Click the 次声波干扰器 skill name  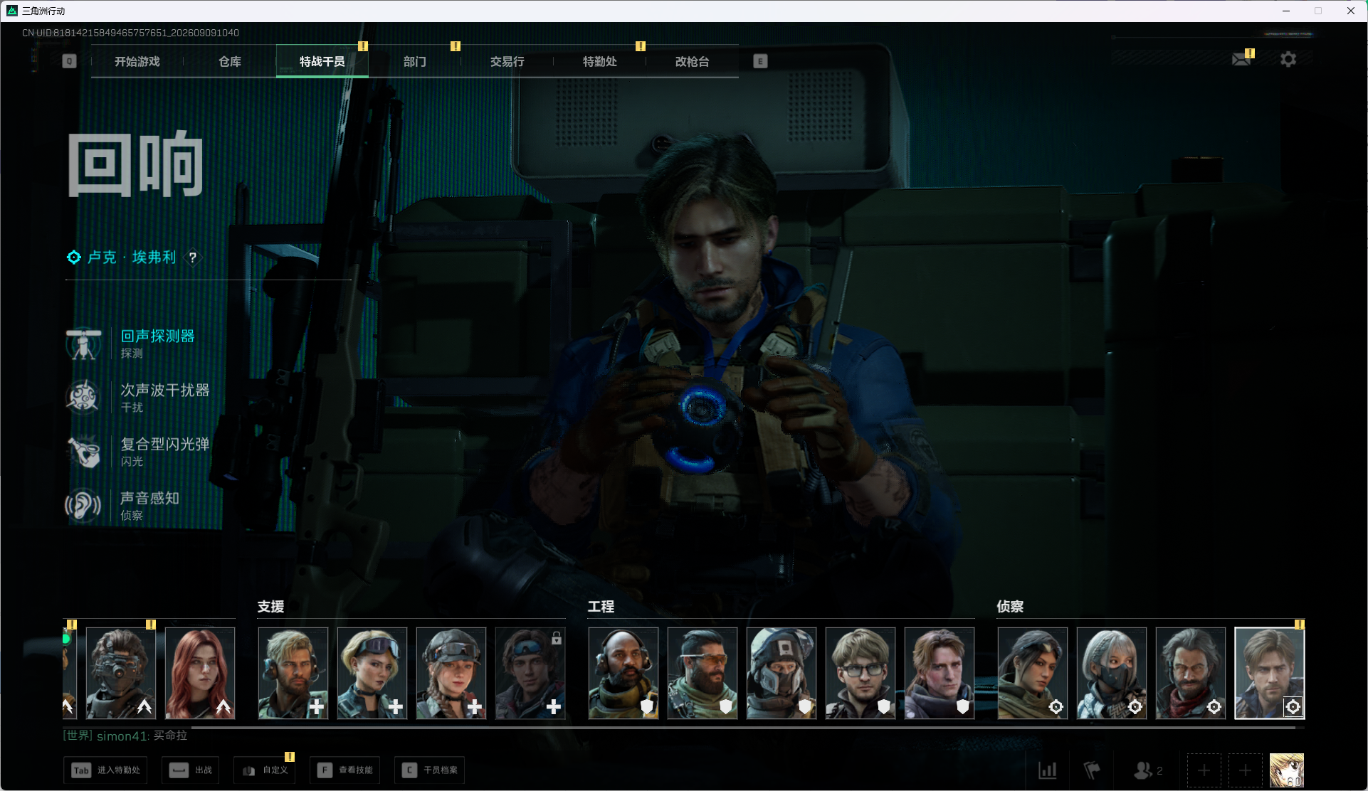[165, 390]
